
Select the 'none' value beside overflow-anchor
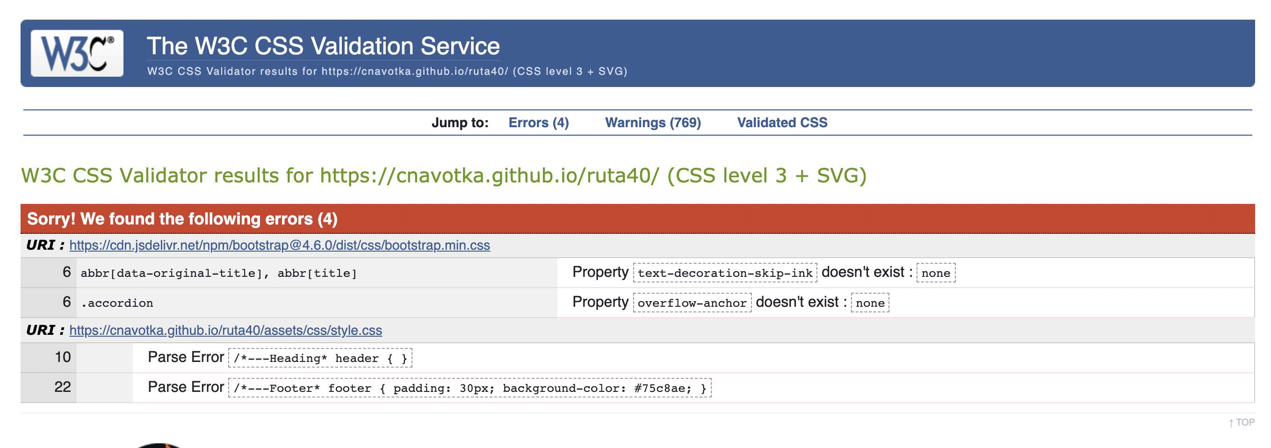click(870, 303)
